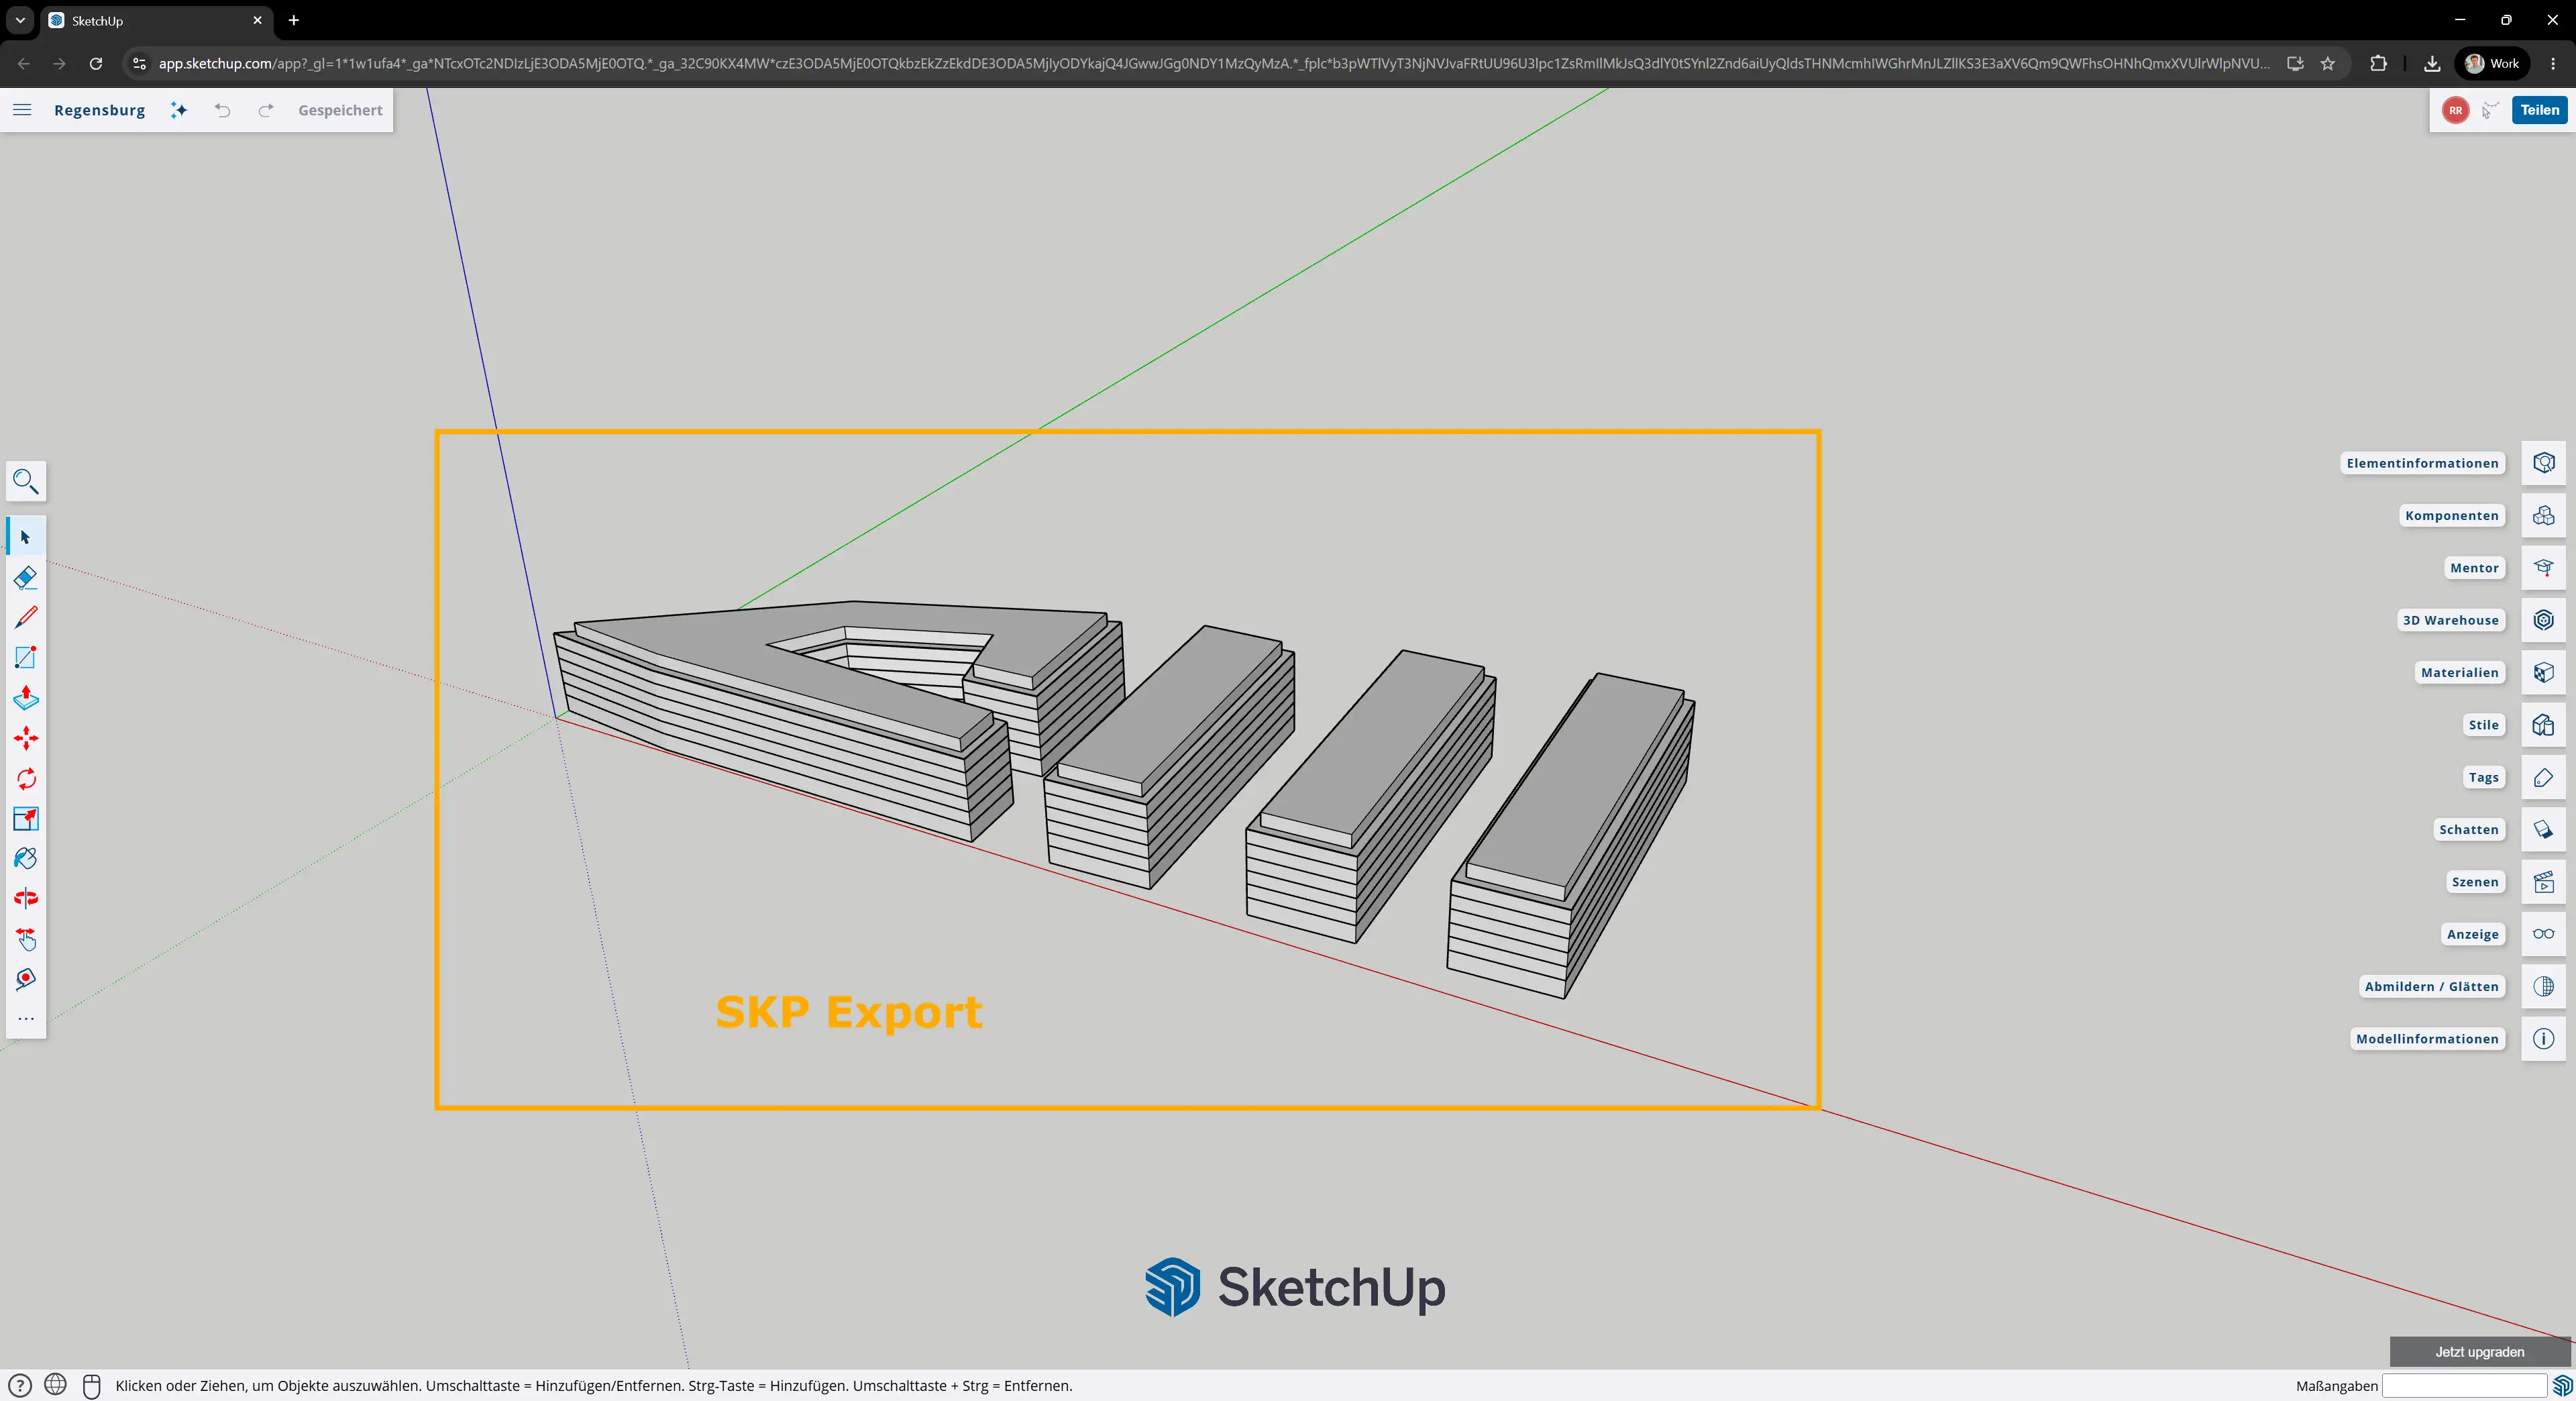The width and height of the screenshot is (2576, 1401).
Task: Open the AI sparkle assistant icon
Action: [179, 110]
